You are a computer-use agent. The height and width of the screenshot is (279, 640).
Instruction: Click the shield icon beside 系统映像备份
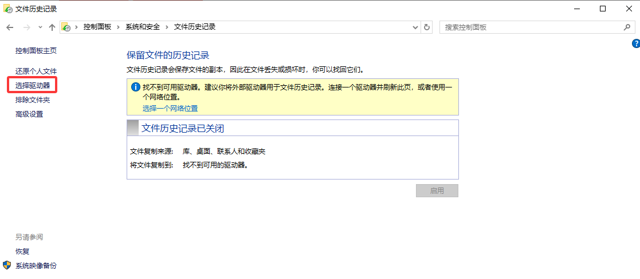(7, 265)
